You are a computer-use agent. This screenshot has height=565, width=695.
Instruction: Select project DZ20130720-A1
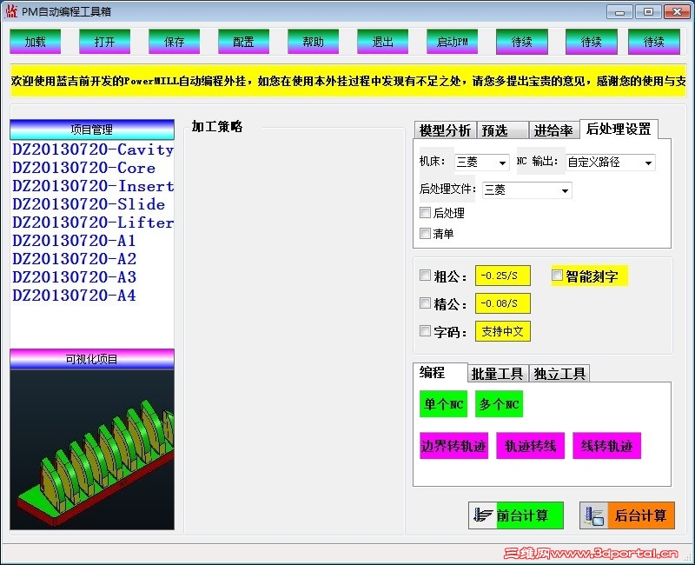74,241
